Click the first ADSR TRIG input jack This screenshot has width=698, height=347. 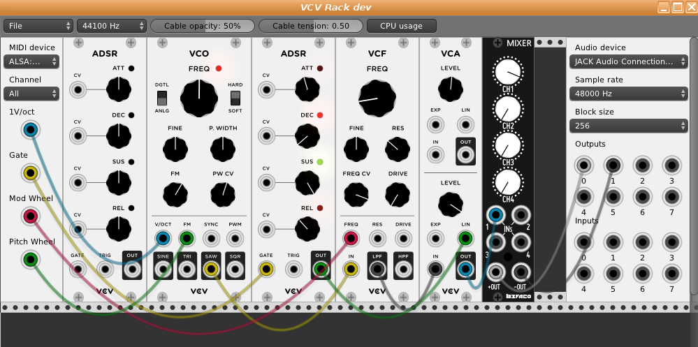click(x=105, y=269)
